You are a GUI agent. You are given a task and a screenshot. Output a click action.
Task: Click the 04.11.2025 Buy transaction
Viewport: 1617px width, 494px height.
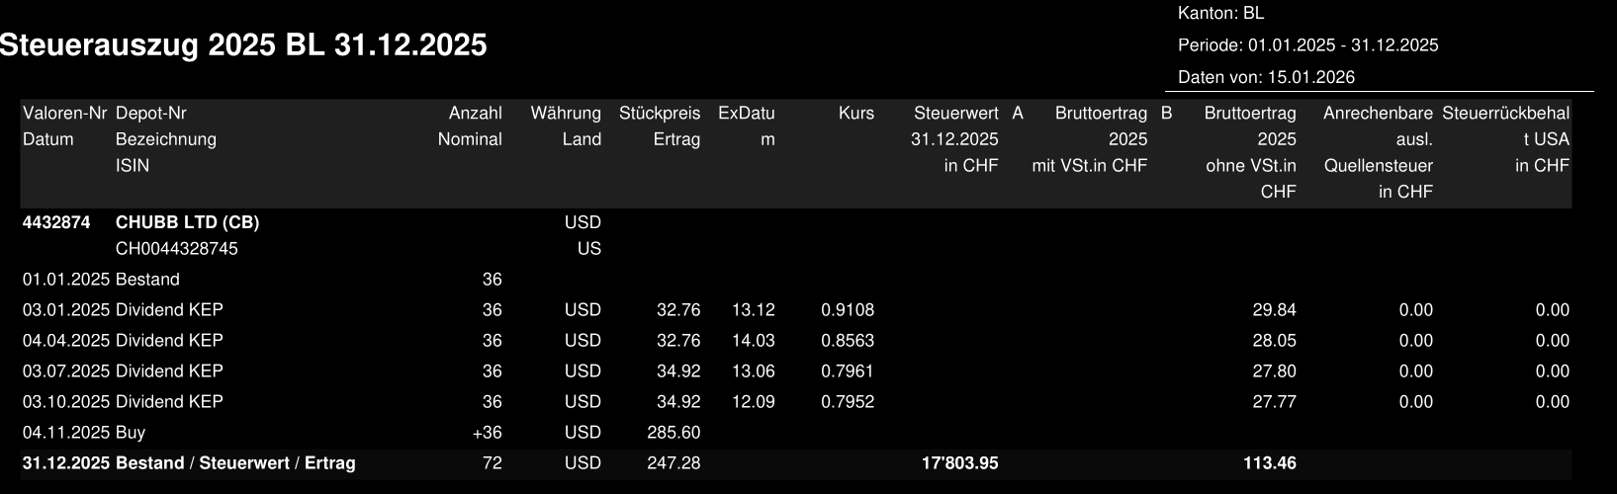click(83, 433)
